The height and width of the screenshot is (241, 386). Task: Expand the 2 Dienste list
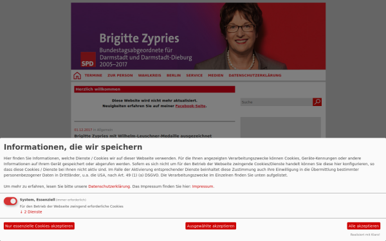pos(31,212)
